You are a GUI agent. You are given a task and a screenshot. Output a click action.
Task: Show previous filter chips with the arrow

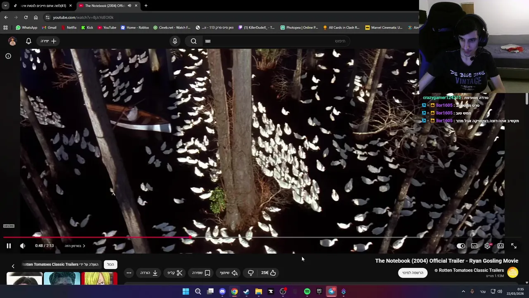point(13,266)
